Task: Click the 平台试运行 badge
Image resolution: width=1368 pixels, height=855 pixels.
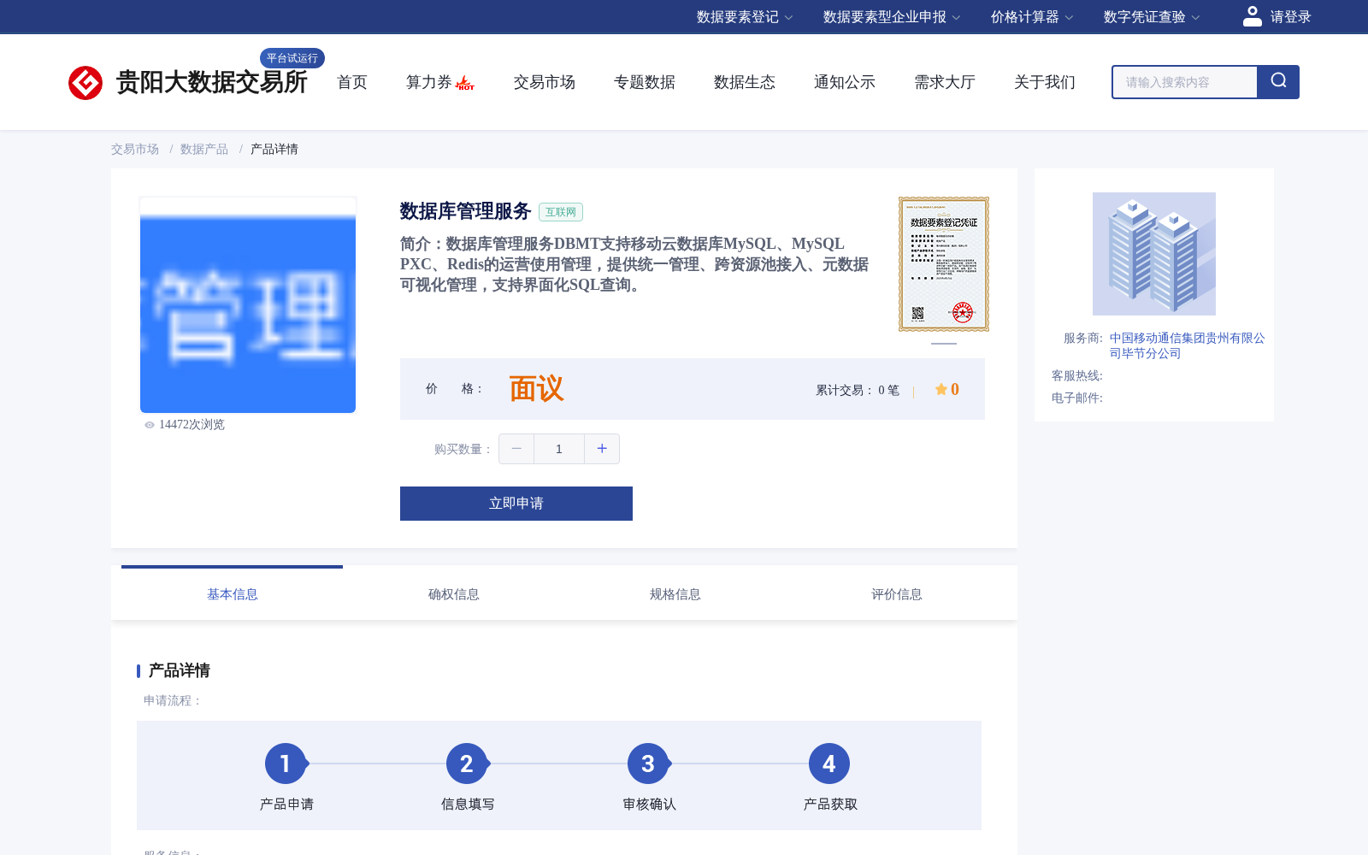Action: coord(292,58)
